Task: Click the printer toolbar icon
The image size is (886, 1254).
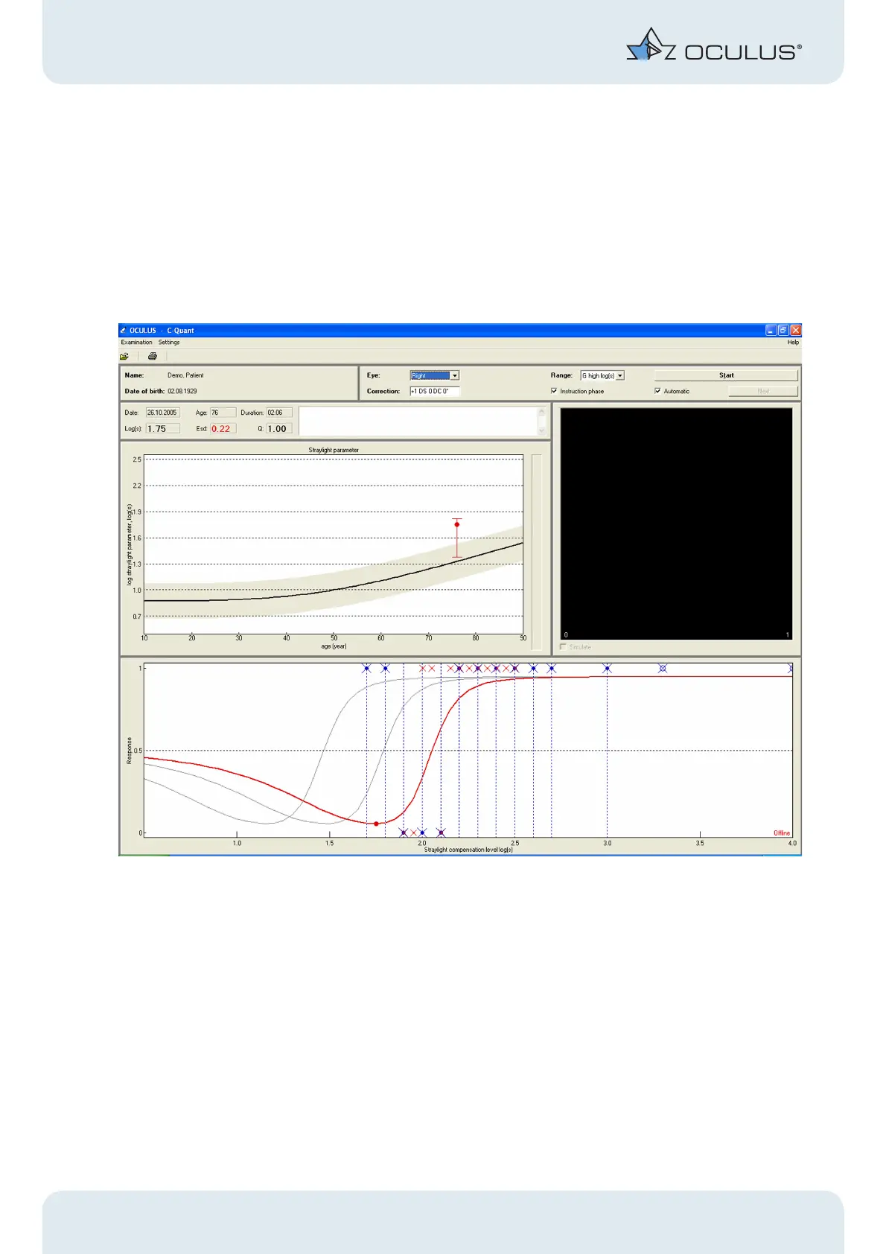Action: [x=153, y=357]
